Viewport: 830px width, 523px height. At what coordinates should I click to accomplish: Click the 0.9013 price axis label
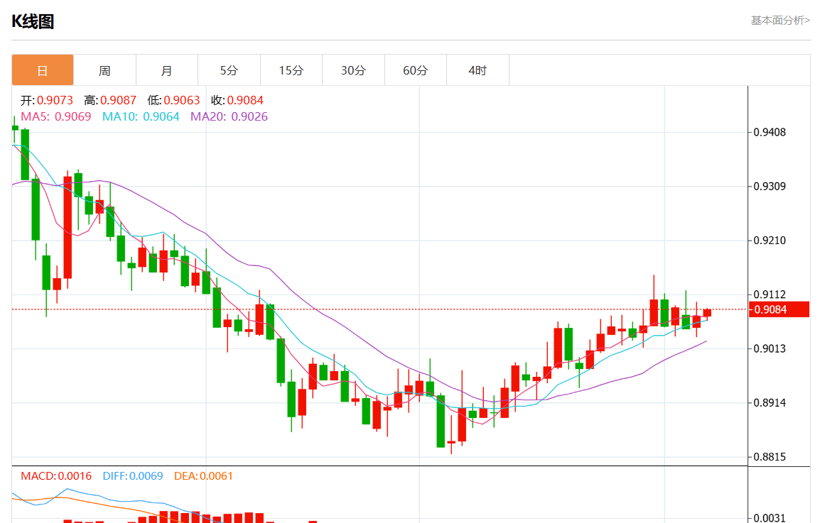[x=770, y=348]
